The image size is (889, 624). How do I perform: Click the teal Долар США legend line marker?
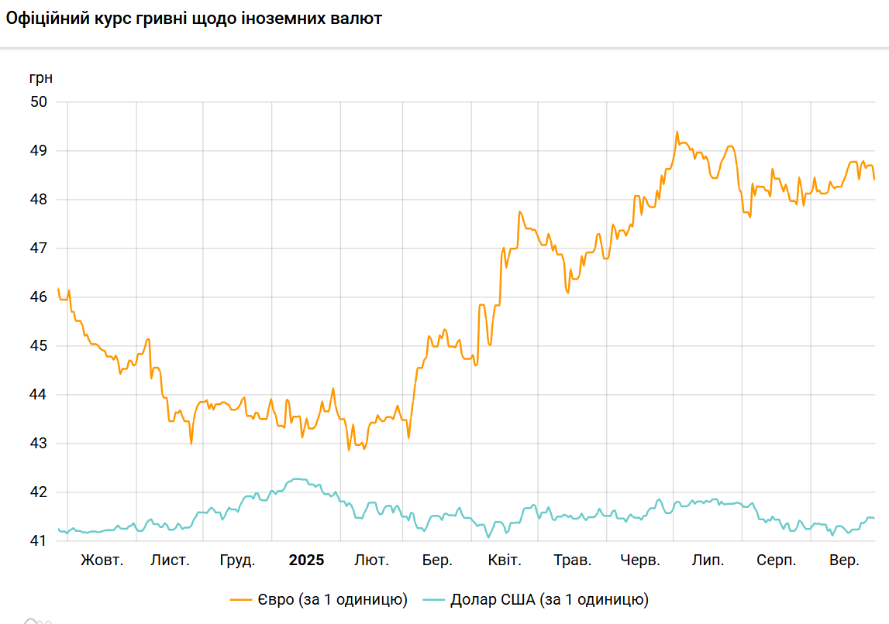[x=435, y=600]
